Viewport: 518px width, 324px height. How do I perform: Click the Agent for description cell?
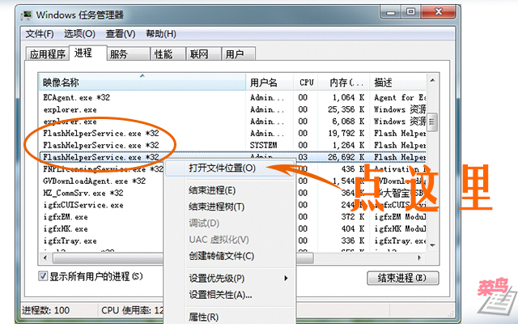[x=400, y=97]
